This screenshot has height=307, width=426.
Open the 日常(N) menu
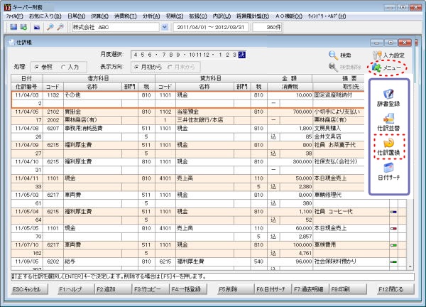pos(77,16)
